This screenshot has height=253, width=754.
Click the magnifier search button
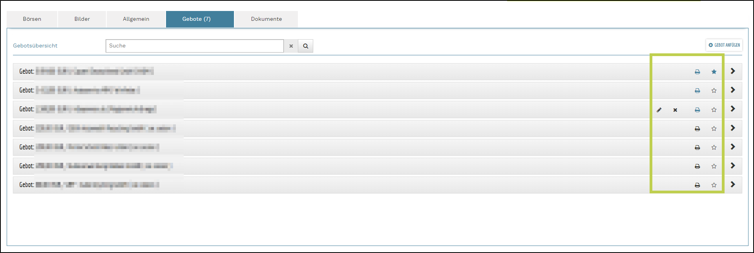[x=305, y=46]
